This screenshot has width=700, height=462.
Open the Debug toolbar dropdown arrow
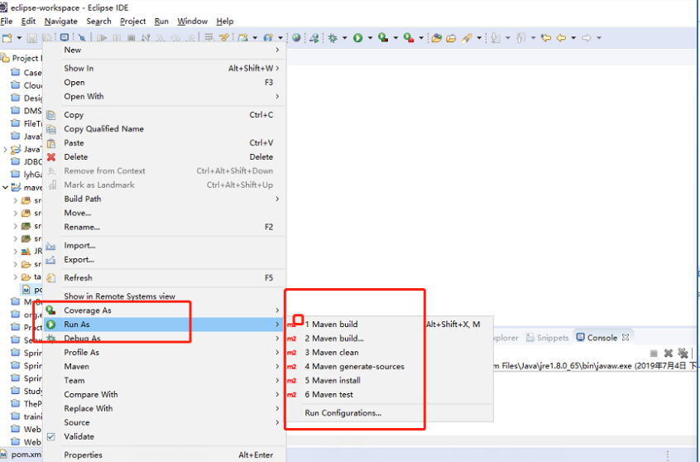pyautogui.click(x=345, y=38)
